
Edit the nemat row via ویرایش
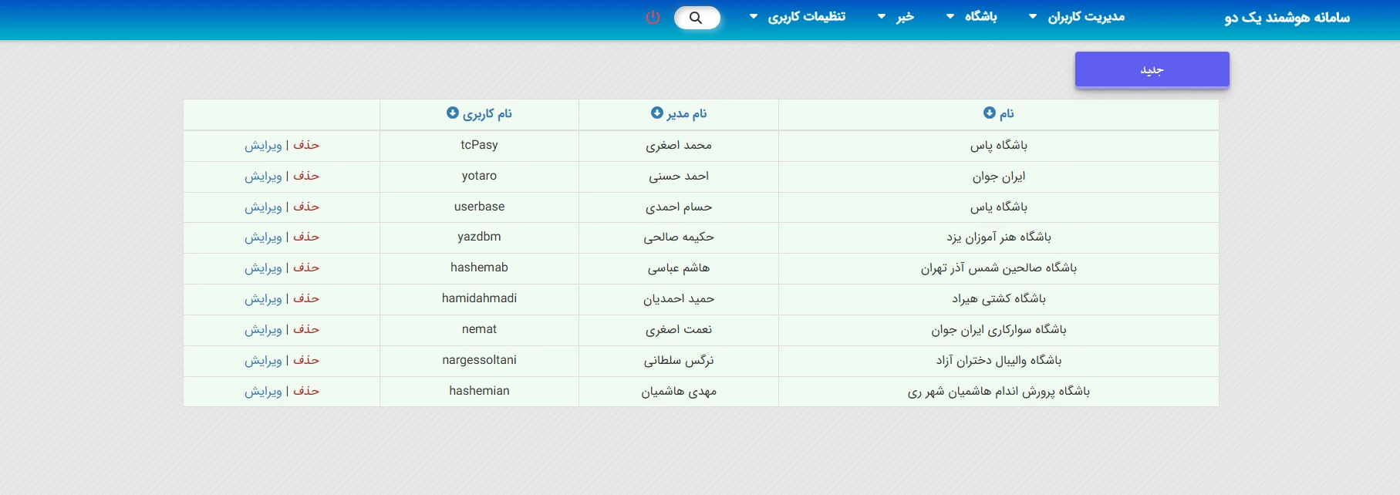coord(263,329)
